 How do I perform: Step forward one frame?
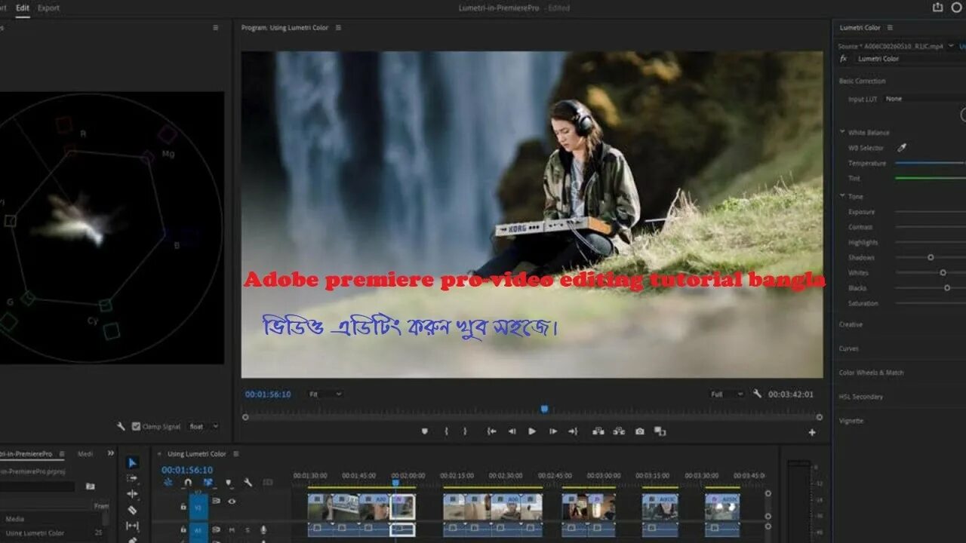coord(553,431)
